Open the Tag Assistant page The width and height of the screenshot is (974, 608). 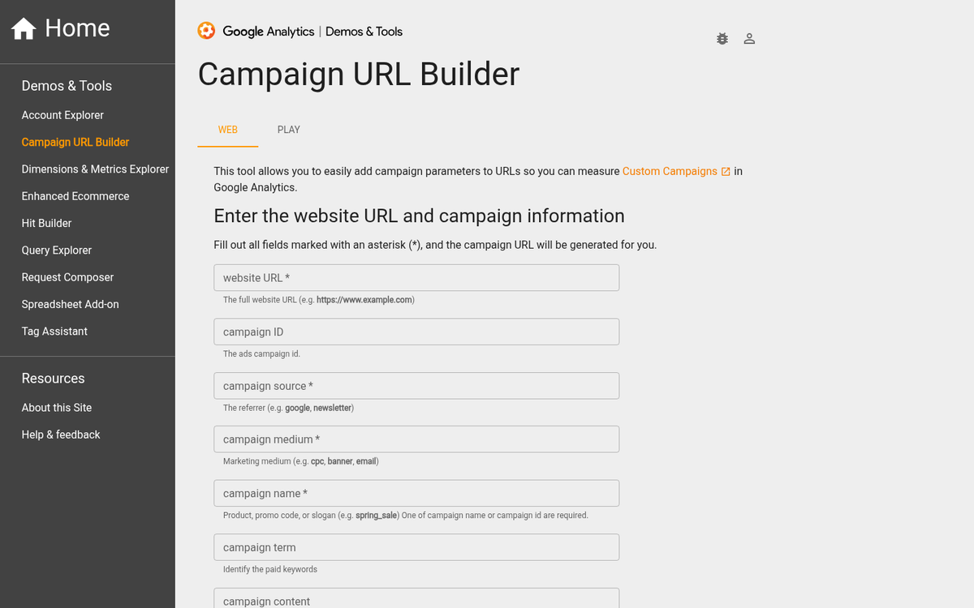pos(54,331)
